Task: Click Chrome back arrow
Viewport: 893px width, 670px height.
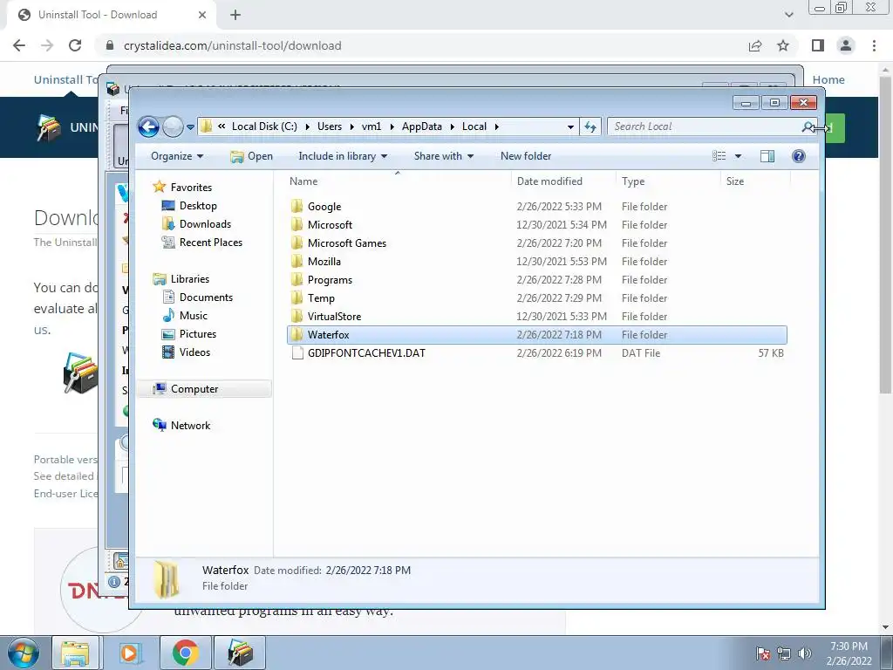Action: point(19,45)
